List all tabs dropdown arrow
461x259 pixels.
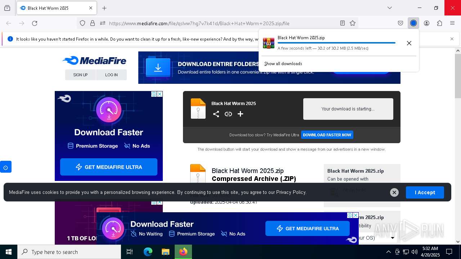coord(390,8)
